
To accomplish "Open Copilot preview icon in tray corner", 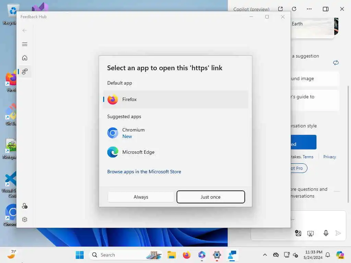I will (x=340, y=255).
